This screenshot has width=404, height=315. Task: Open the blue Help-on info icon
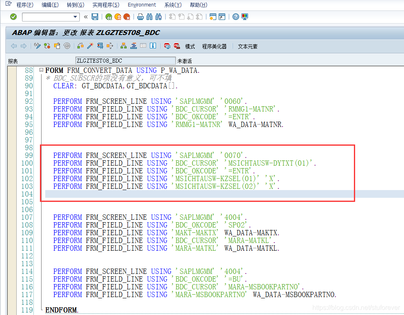coord(153,46)
